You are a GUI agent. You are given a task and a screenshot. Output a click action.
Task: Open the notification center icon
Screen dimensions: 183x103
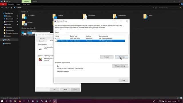point(179,101)
